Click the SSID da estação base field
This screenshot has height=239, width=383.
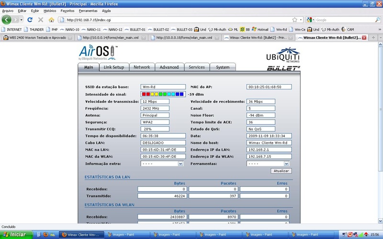pos(163,87)
